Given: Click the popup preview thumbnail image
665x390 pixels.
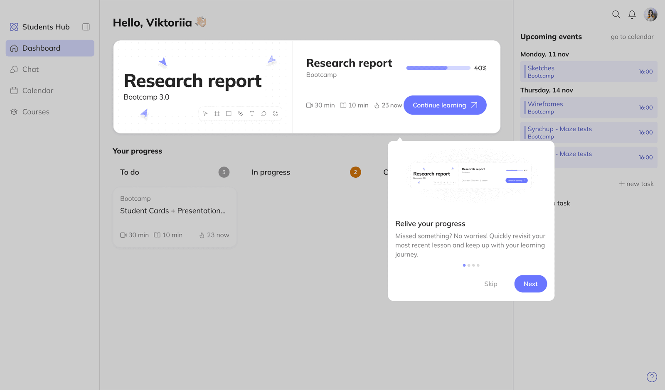Looking at the screenshot, I should coord(471,175).
